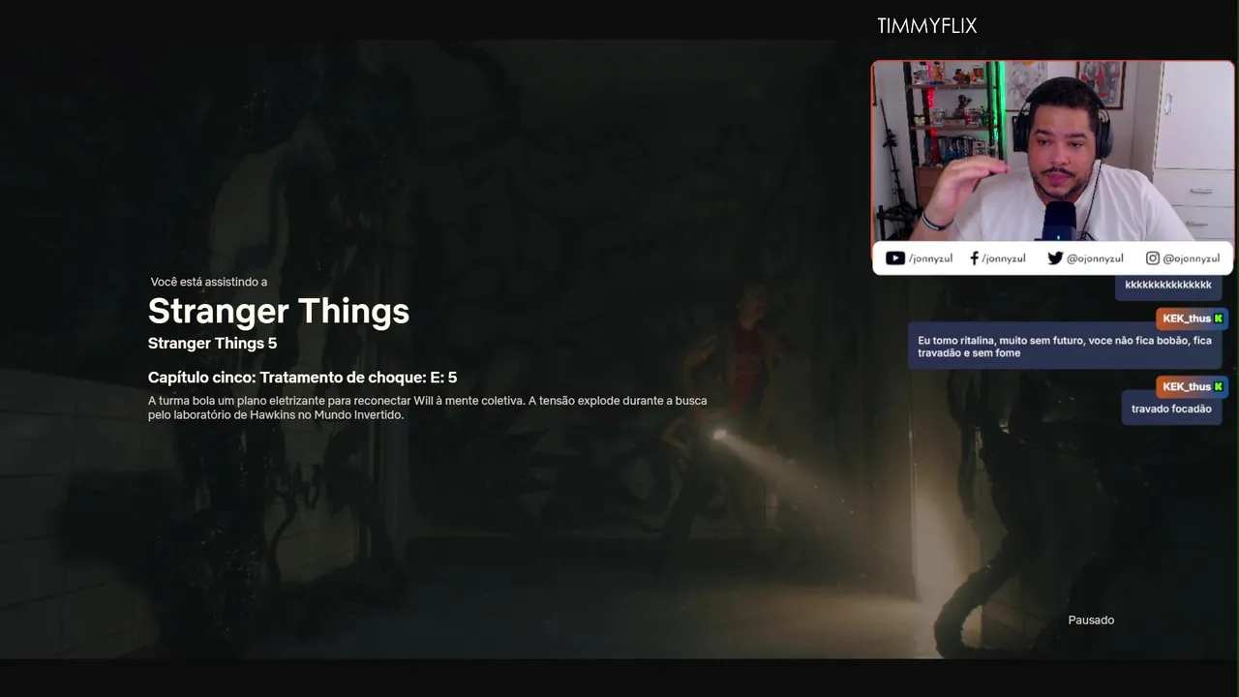Image resolution: width=1239 pixels, height=697 pixels.
Task: Click KEK_thus username above ritalina message
Action: pyautogui.click(x=1187, y=318)
